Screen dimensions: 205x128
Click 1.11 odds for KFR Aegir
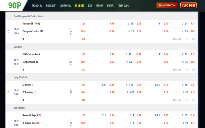click(83, 85)
